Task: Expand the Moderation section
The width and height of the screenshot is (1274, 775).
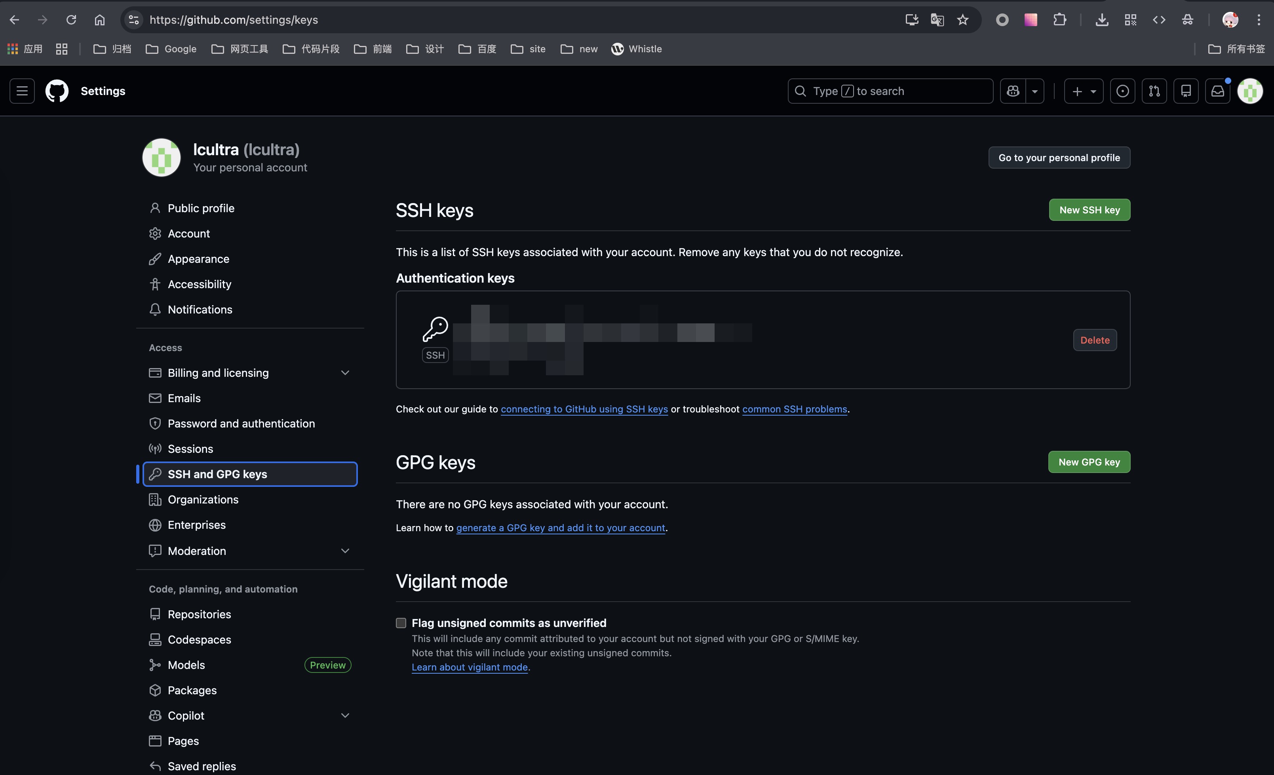Action: click(345, 551)
